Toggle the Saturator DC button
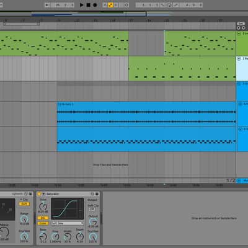The width and height of the screenshot is (248, 248). coord(43,218)
